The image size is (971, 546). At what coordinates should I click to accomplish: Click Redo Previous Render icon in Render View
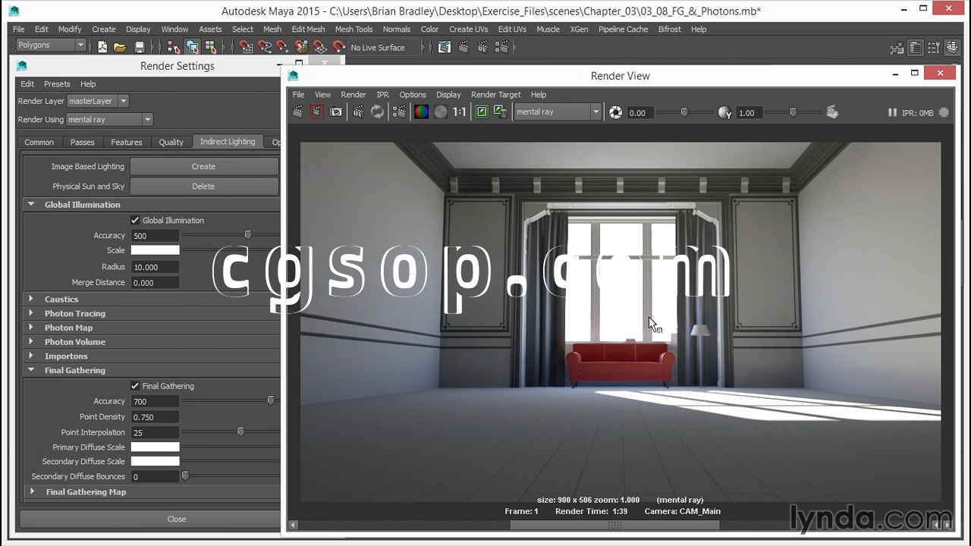coord(298,112)
